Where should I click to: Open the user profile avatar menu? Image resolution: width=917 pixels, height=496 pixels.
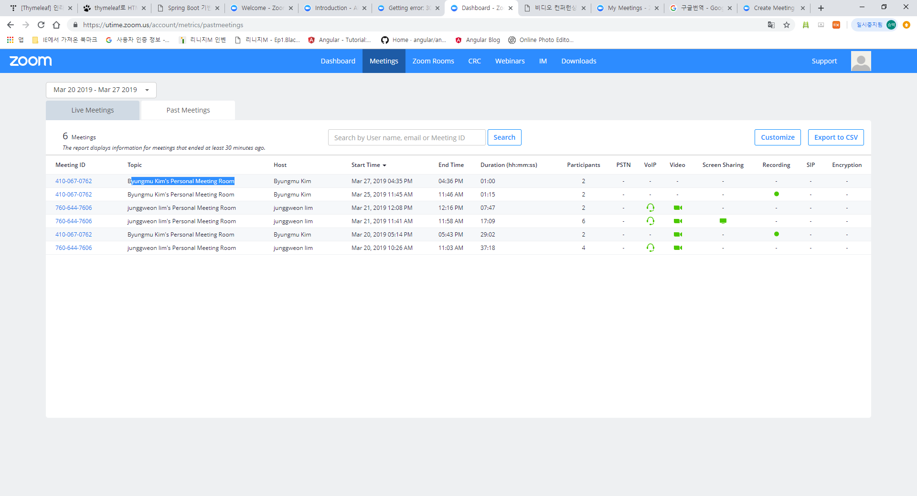pos(861,61)
